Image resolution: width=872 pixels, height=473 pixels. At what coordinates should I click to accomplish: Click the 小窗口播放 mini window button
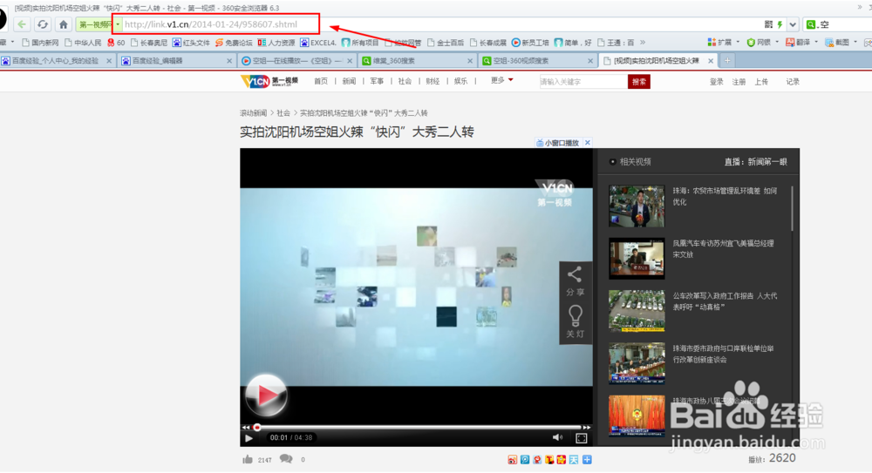click(558, 143)
